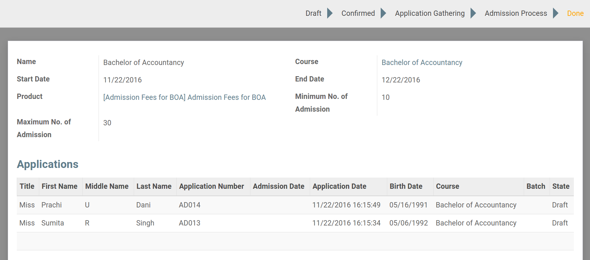Open the Admission Fees for BOA product link
Screen dimensions: 590x260
point(184,97)
